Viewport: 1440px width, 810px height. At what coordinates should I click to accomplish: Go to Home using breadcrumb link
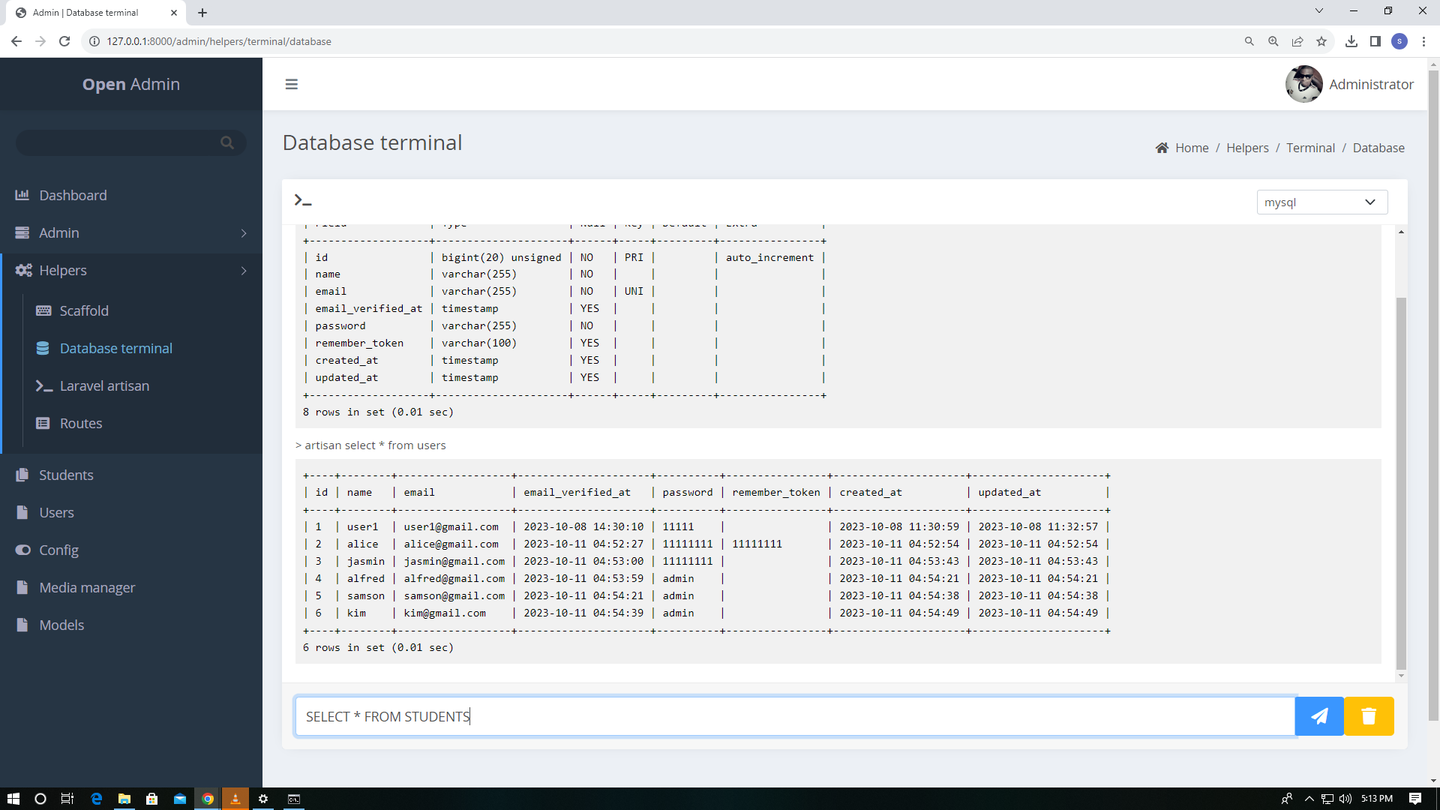click(1192, 148)
